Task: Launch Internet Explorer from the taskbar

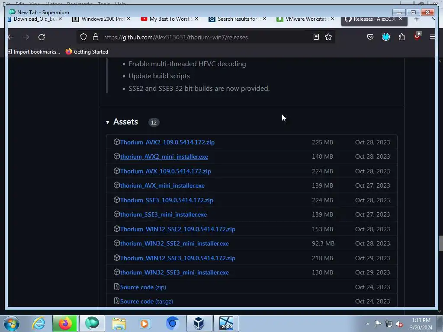Action: (39, 323)
